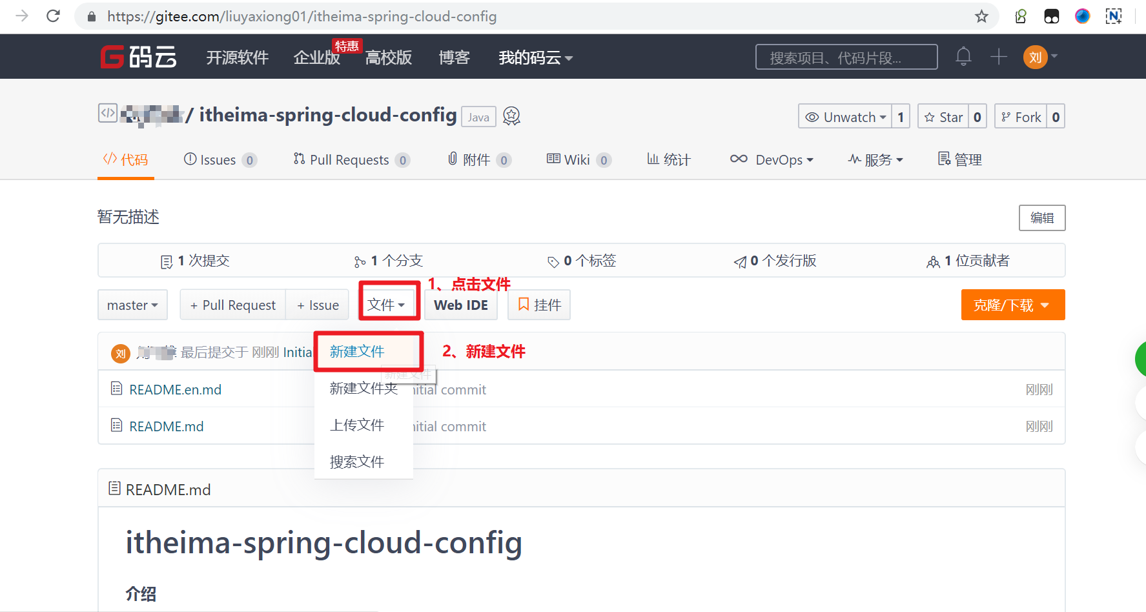Click the README.en.md file icon
Screen dimensions: 1146x612
[116, 389]
